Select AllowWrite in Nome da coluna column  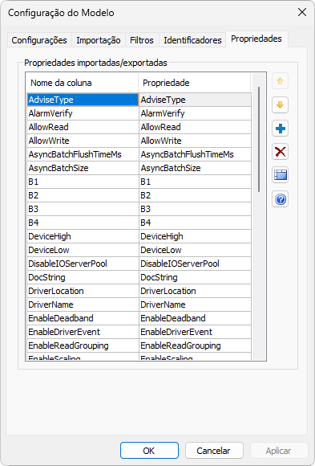point(83,141)
